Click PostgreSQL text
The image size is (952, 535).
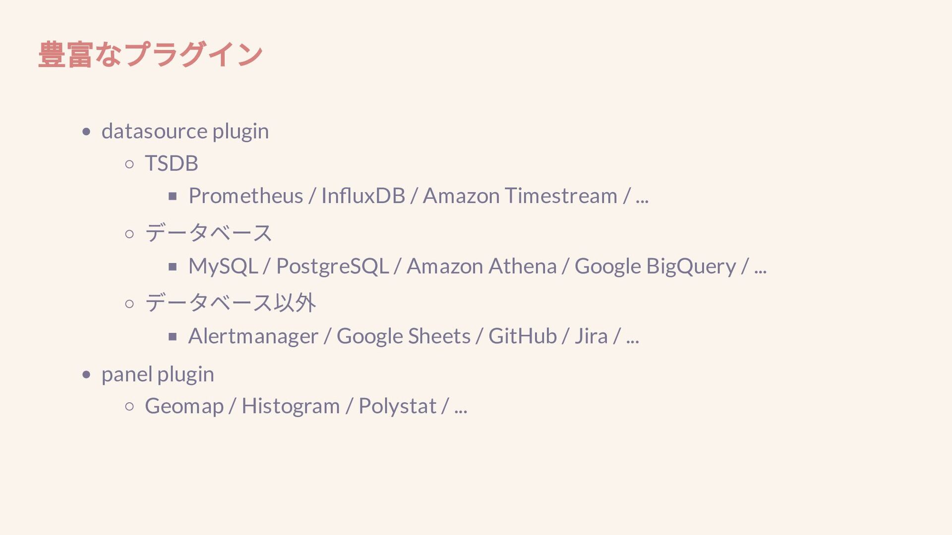[332, 267]
